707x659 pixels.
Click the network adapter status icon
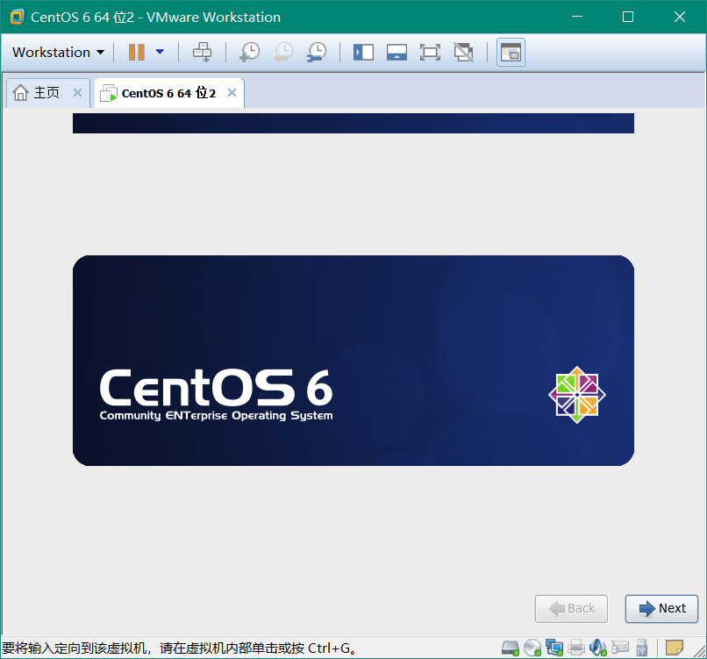[x=554, y=648]
